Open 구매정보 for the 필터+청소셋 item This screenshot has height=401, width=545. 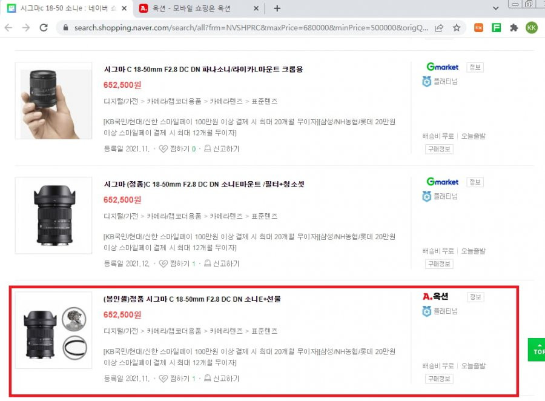pos(439,264)
